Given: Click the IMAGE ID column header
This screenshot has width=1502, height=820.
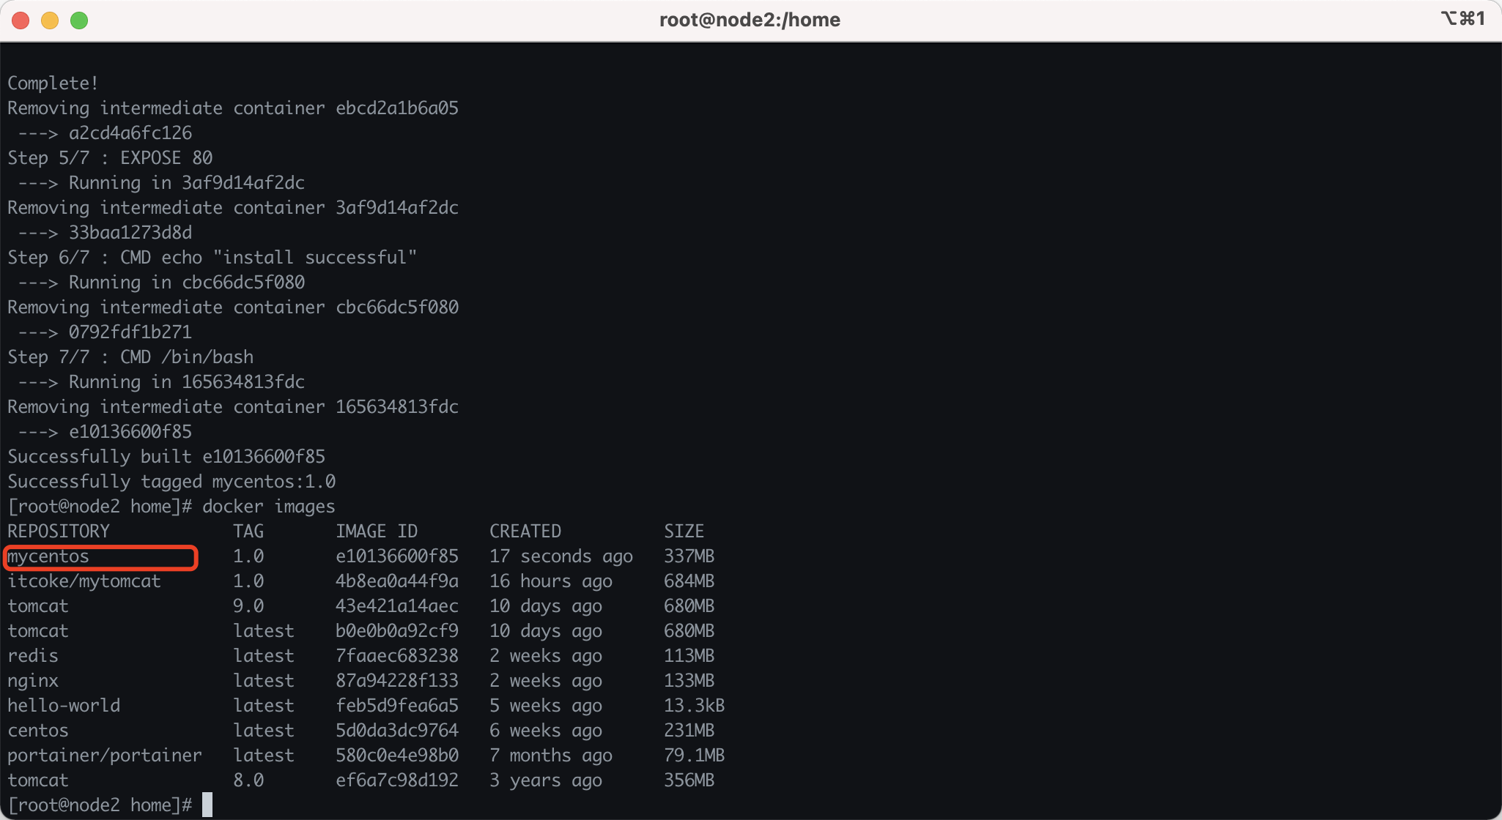Looking at the screenshot, I should point(376,532).
